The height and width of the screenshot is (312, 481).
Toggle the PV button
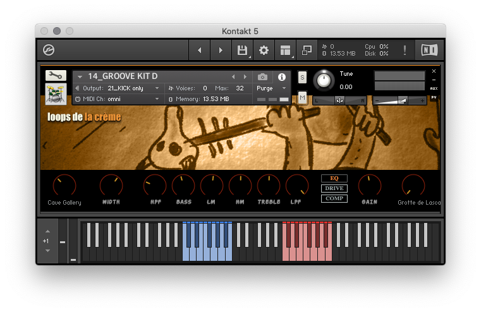434,97
